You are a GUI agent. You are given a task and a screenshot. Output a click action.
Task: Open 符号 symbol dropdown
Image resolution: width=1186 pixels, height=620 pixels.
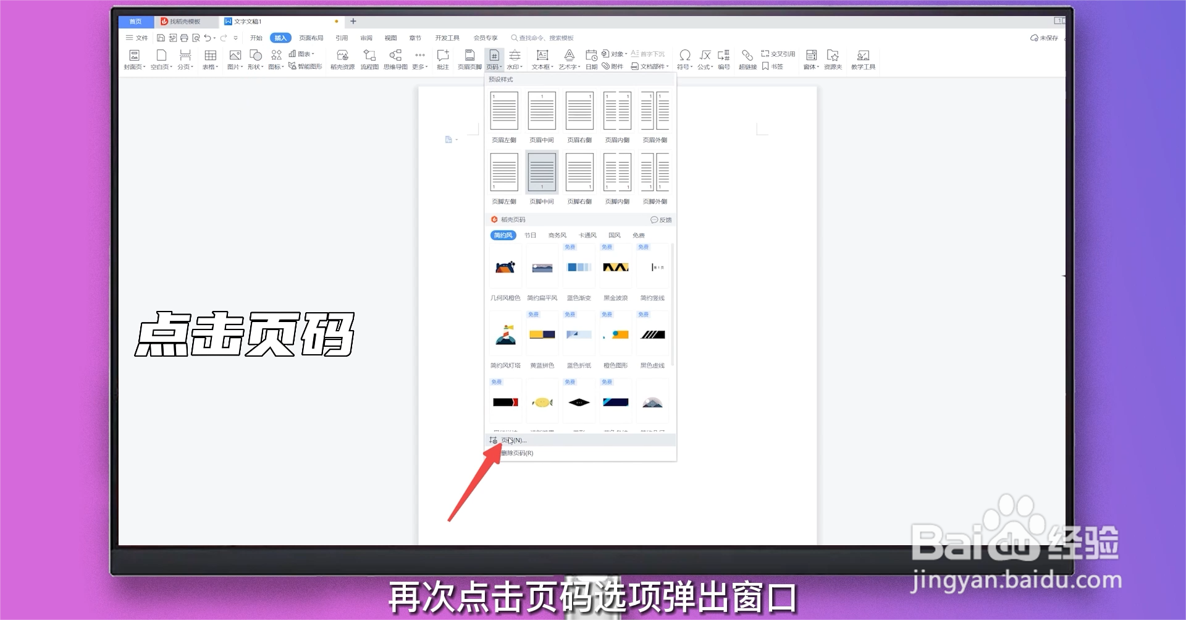click(684, 60)
